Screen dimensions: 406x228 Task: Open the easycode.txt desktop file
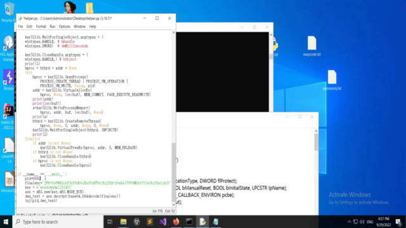(x=311, y=46)
